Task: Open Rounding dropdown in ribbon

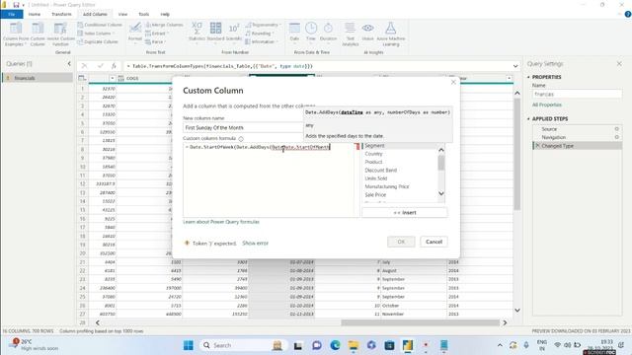Action: [x=260, y=34]
